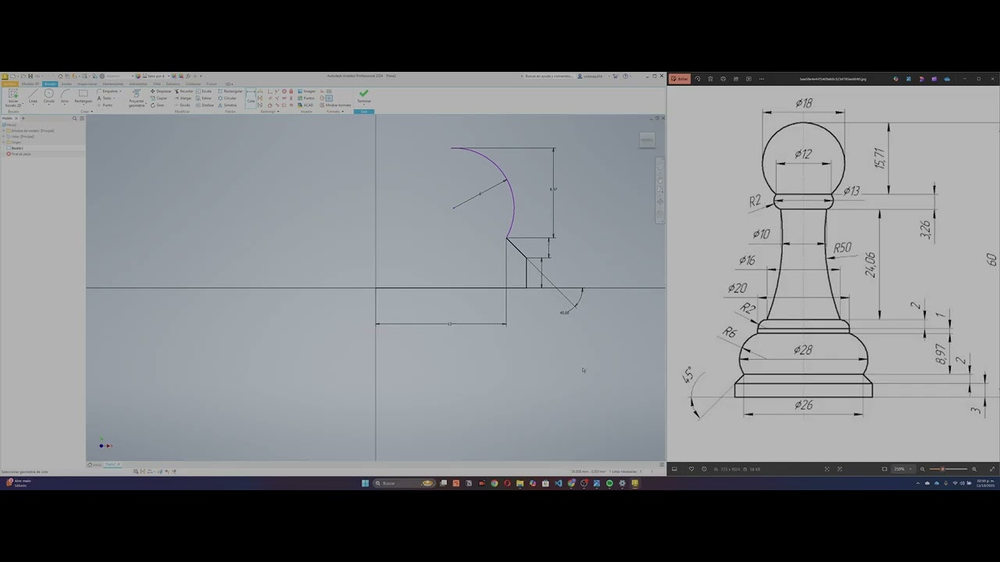Open the Modelo 3D ribbon tab

(x=30, y=84)
